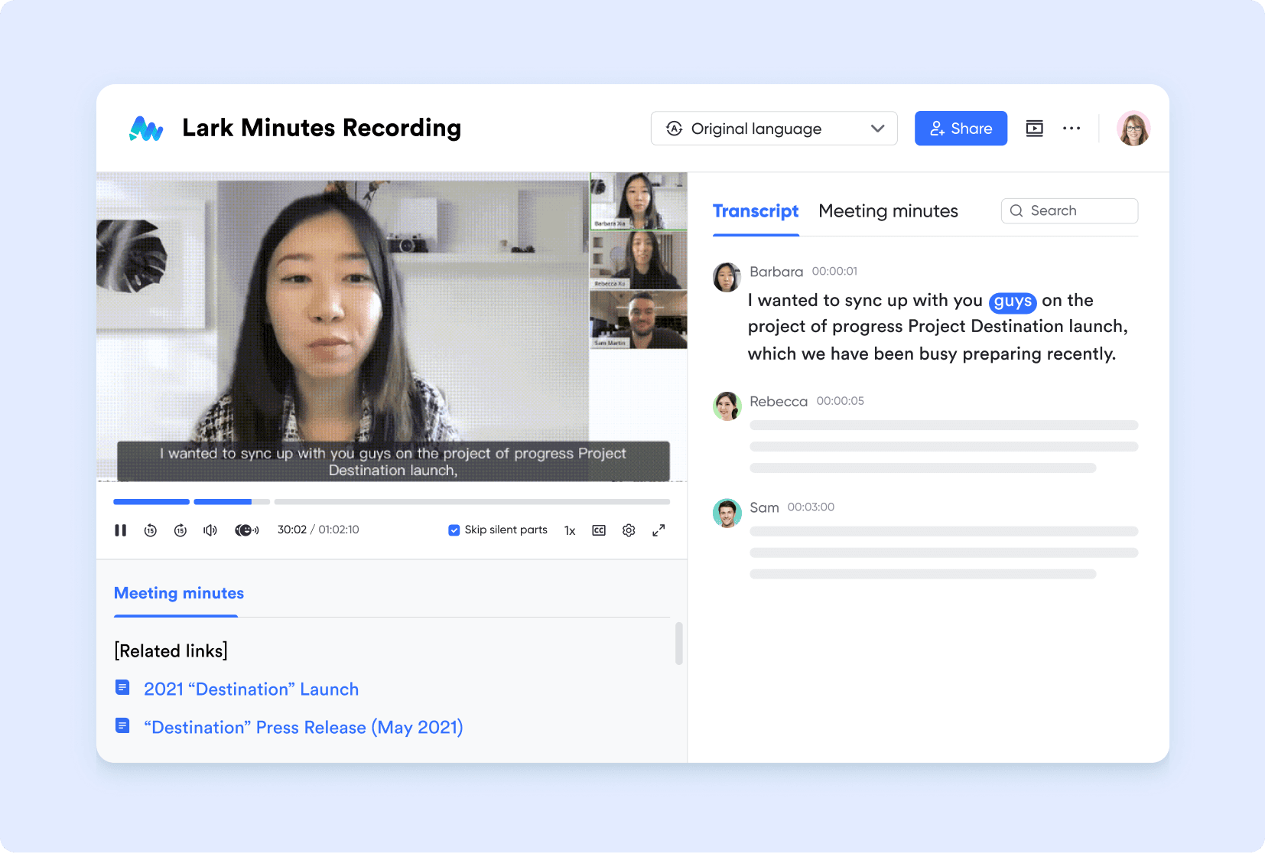Open the 2021 "Destination" Launch link
This screenshot has height=854, width=1265.
(x=251, y=689)
